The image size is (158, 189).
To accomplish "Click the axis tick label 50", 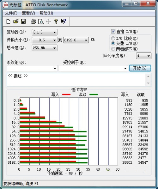I will [117, 169].
